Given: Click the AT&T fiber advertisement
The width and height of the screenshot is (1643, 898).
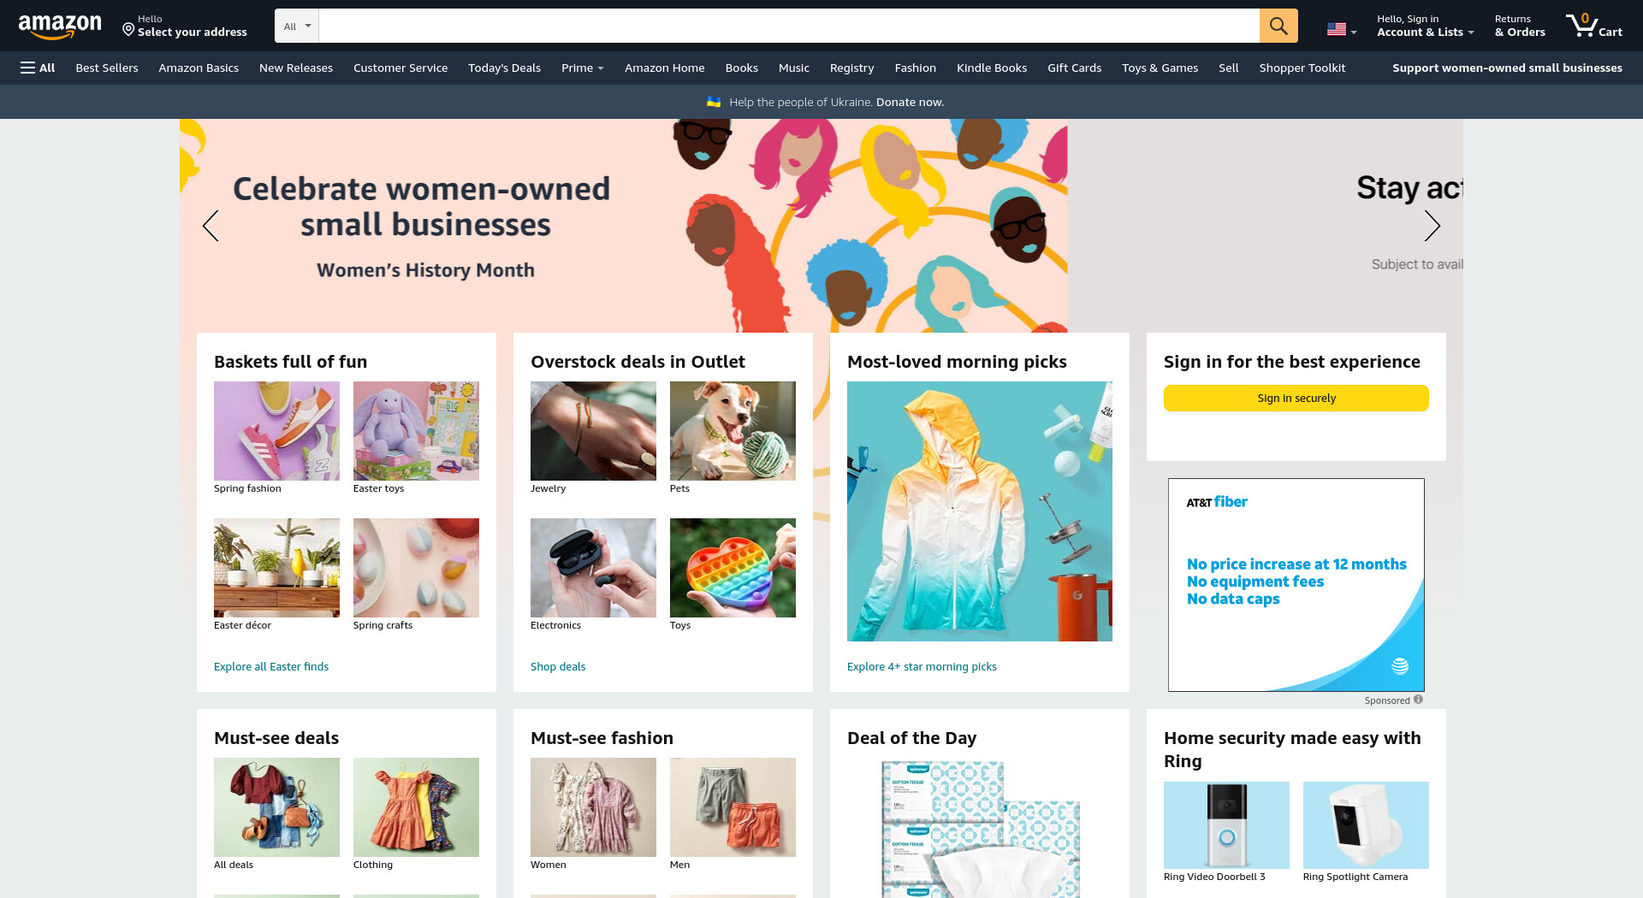Looking at the screenshot, I should (1296, 585).
